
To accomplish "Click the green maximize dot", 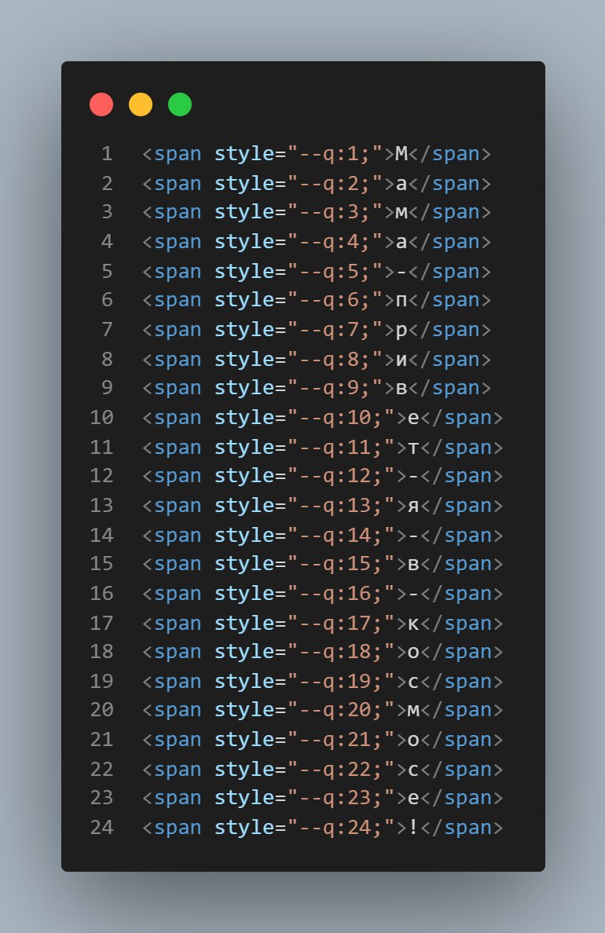I will (180, 104).
